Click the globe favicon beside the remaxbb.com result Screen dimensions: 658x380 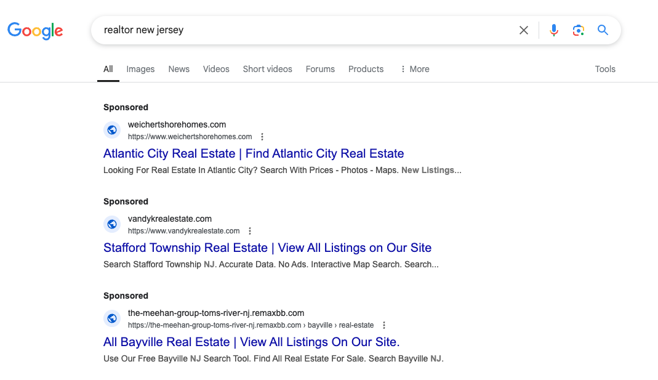click(x=112, y=318)
